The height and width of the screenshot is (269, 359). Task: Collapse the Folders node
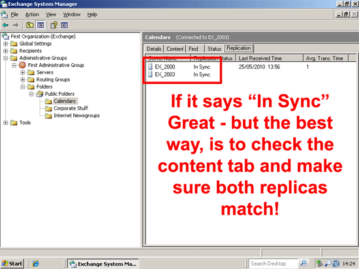(23, 87)
